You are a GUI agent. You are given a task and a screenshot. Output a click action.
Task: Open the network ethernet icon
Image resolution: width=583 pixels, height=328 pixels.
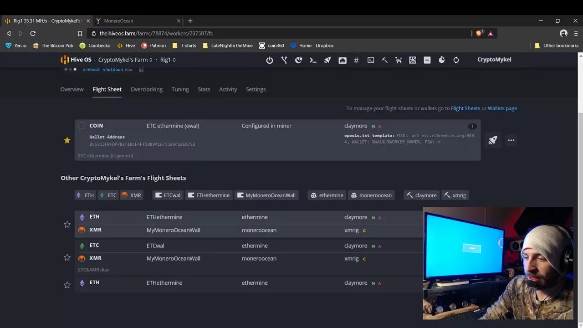click(x=343, y=60)
